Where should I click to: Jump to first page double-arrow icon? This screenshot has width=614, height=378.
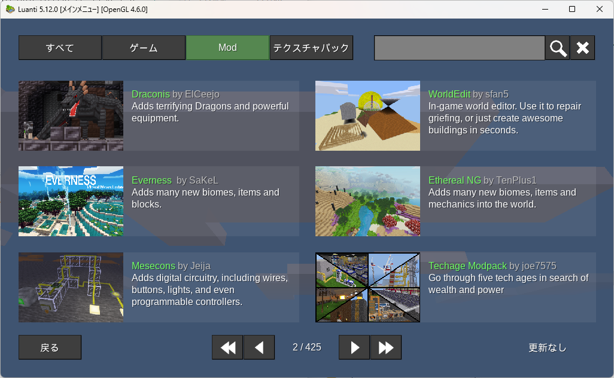pos(227,347)
